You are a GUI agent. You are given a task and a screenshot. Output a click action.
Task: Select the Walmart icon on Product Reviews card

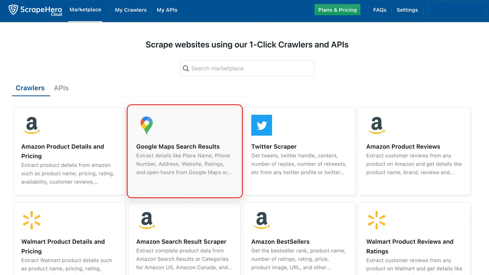coord(377,220)
